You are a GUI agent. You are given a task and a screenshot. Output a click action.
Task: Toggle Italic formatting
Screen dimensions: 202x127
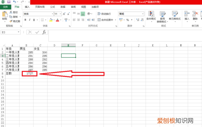pos(30,20)
